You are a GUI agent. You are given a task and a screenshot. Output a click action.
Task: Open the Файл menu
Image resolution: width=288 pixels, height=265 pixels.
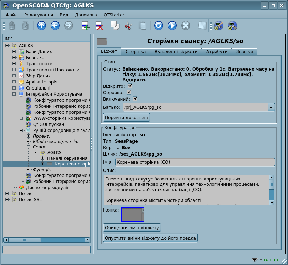tap(11, 15)
